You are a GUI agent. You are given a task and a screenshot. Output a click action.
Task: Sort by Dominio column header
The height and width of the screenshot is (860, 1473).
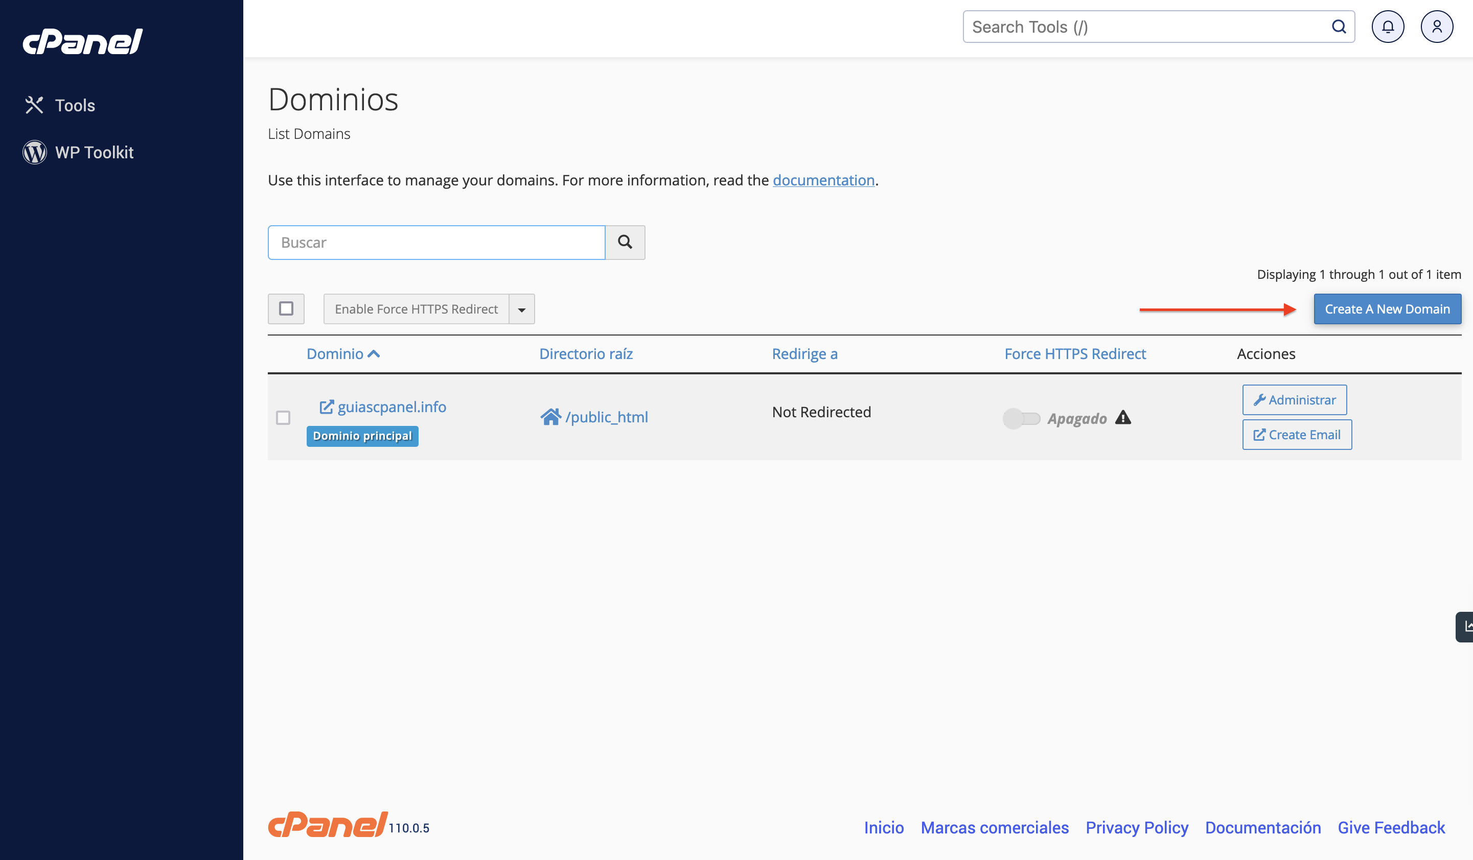pos(335,354)
